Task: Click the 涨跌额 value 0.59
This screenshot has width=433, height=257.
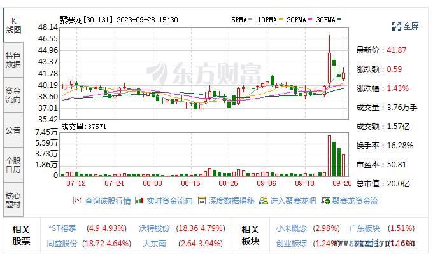Action: click(394, 69)
